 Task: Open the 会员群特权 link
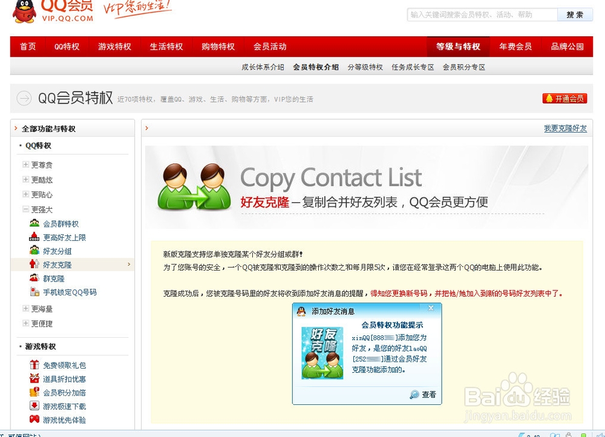(60, 223)
